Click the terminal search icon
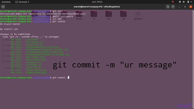 (x=168, y=7)
